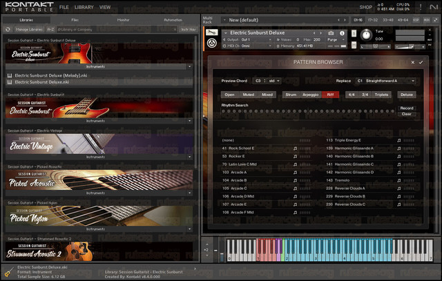442x281 pixels.
Task: Toggle the Mixed pattern filter
Action: click(x=267, y=95)
